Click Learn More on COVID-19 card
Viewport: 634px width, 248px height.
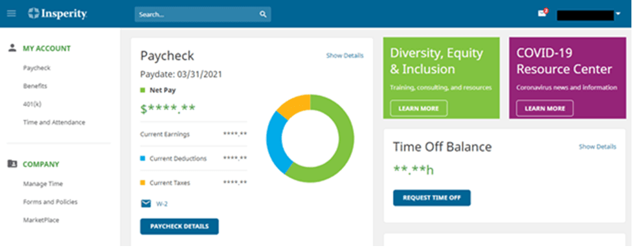(x=545, y=108)
